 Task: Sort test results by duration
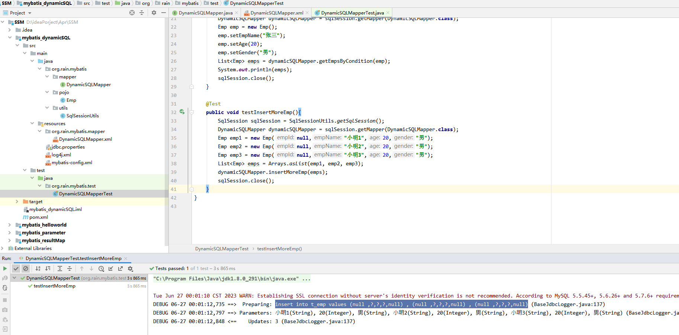[x=48, y=269]
